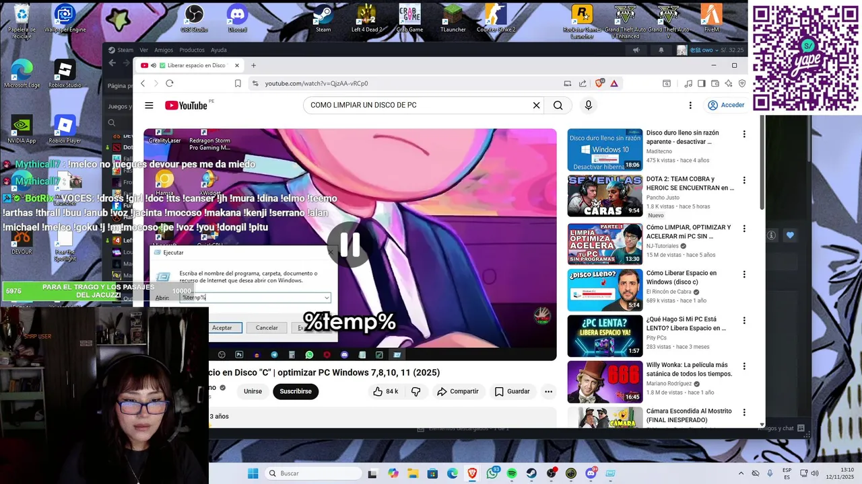Open WhatsApp from the taskbar
The width and height of the screenshot is (862, 484).
pos(492,473)
